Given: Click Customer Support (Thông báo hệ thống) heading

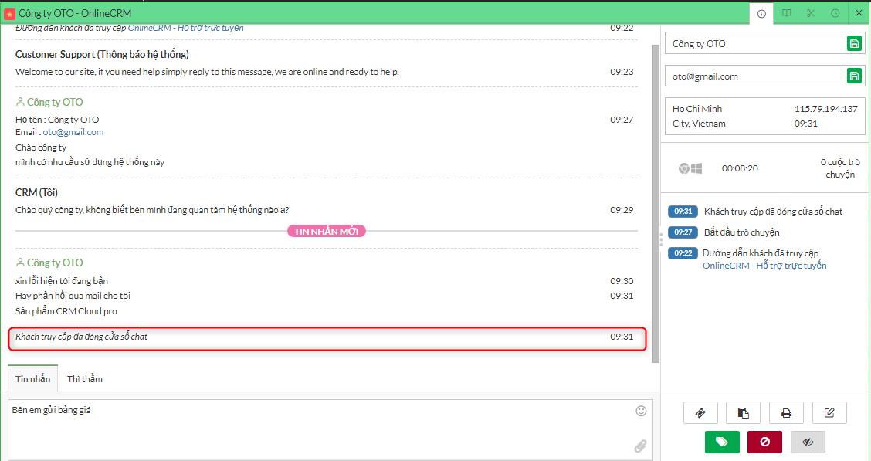Looking at the screenshot, I should coord(102,54).
